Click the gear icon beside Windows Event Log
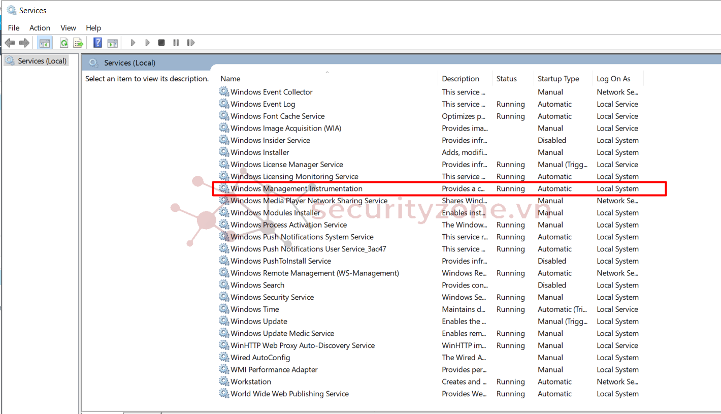This screenshot has width=721, height=414. (224, 104)
